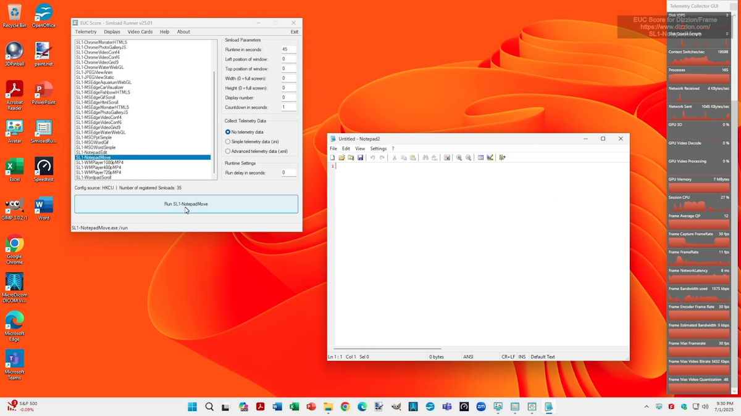The image size is (741, 416).
Task: Choose Simple telemetry data (.ini)
Action: click(228, 142)
